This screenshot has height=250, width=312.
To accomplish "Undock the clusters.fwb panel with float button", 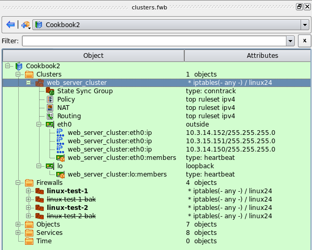I will tap(299, 7).
